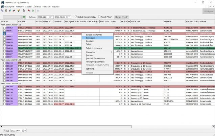Click the green right-arrow toolbar icon
The height and width of the screenshot is (136, 215).
pos(33,11)
